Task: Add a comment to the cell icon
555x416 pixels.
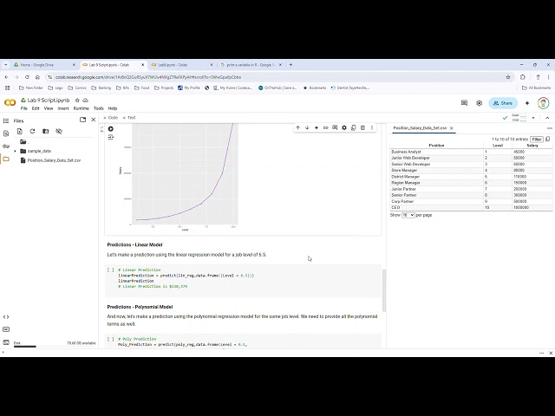Action: coord(335,127)
